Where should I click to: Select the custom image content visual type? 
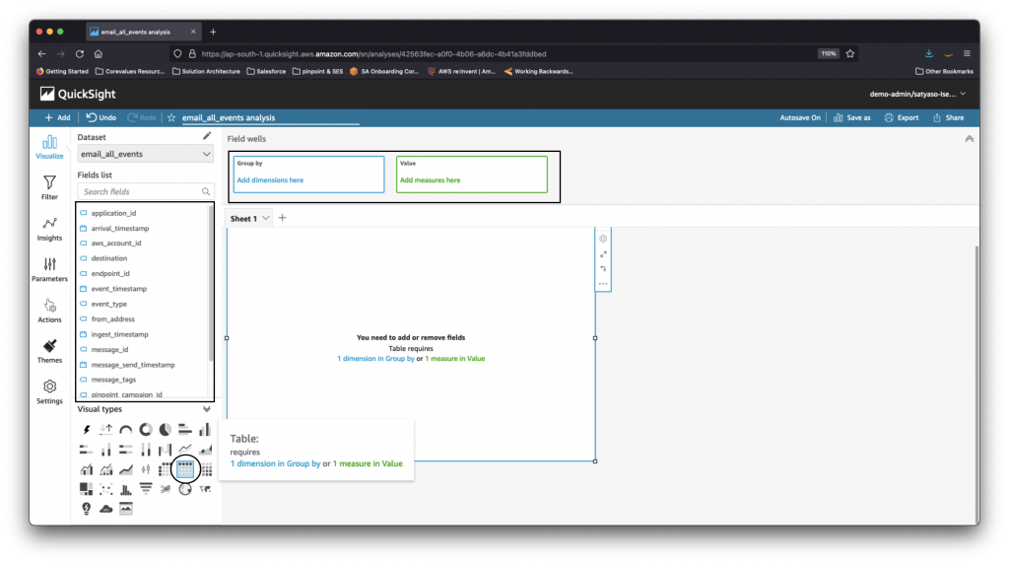pos(126,509)
